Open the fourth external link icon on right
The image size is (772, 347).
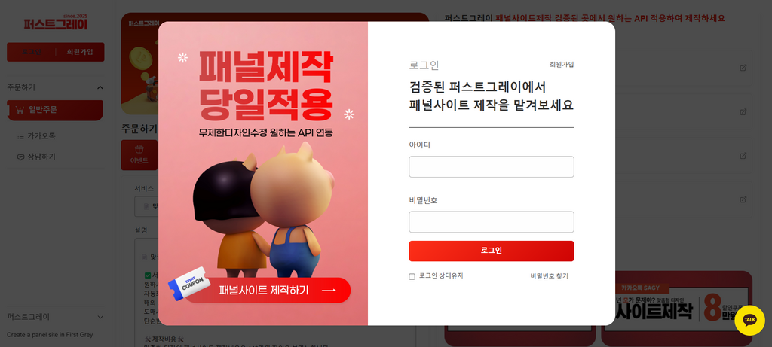click(x=743, y=199)
